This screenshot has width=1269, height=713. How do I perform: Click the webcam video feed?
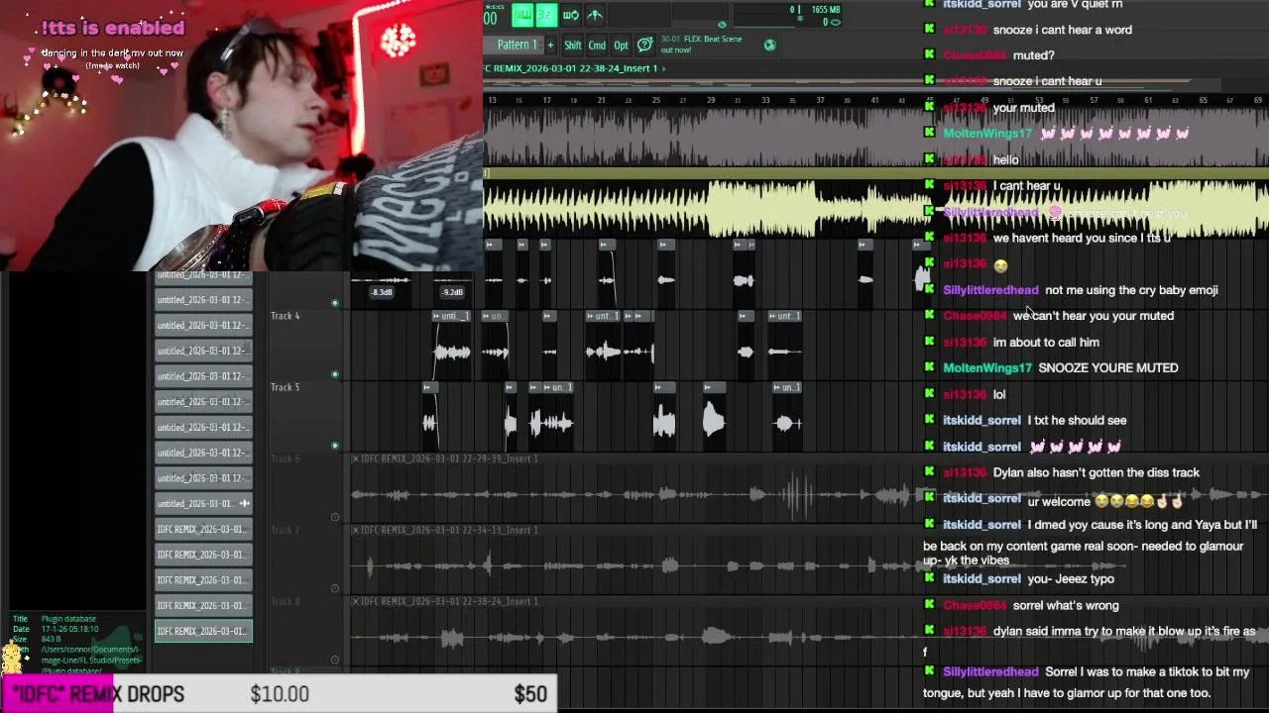point(241,135)
